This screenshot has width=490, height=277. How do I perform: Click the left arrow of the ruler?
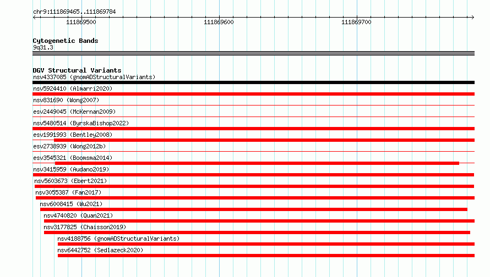tap(34, 17)
